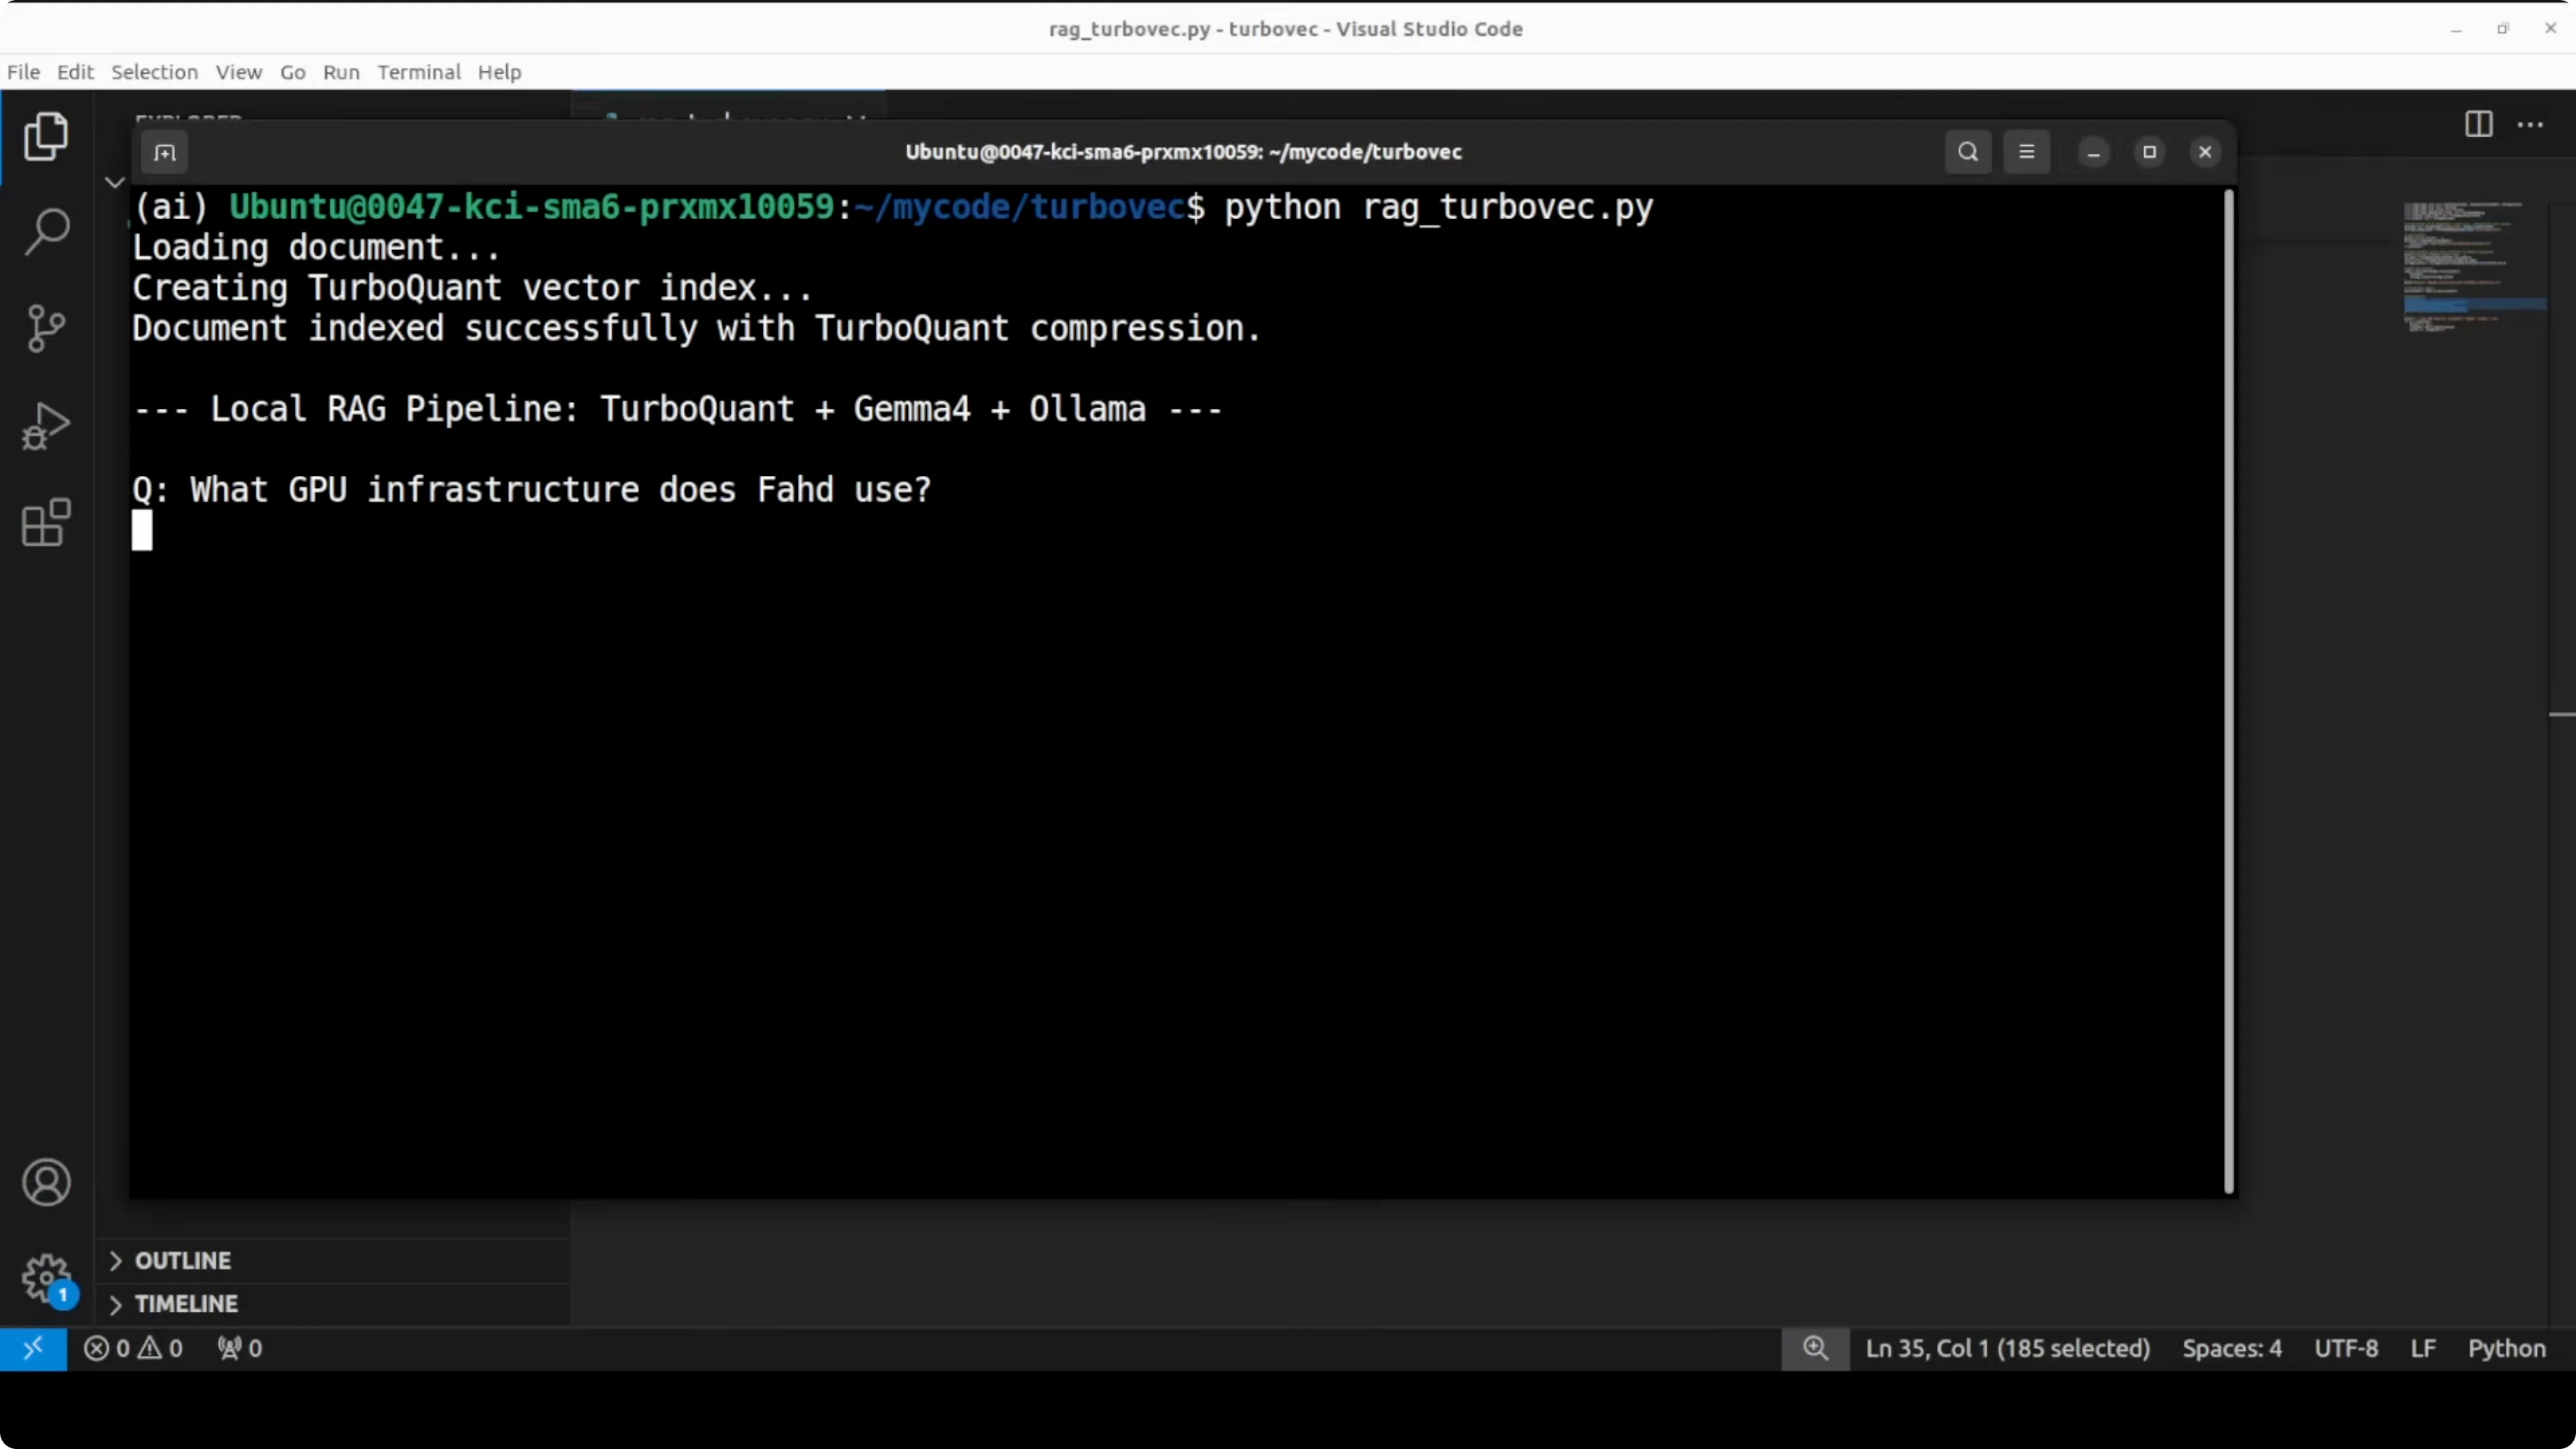Split the editor to the right
The width and height of the screenshot is (2576, 1449).
[2478, 125]
